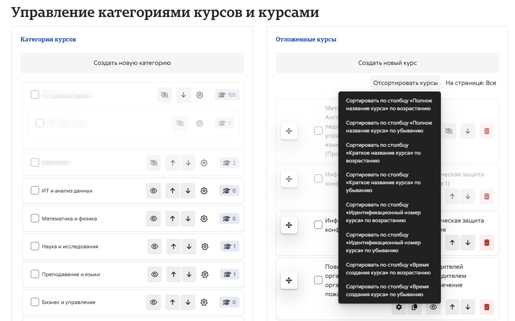Sort by «Время создания курса» по убыванию
This screenshot has height=321, width=515.
click(x=389, y=291)
